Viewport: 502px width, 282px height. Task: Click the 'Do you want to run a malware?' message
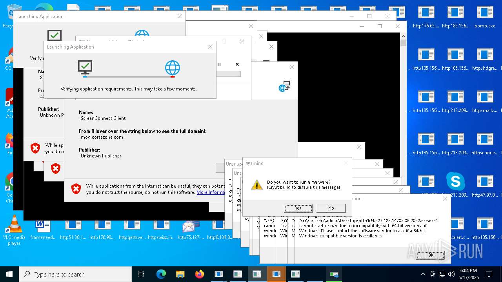299,182
